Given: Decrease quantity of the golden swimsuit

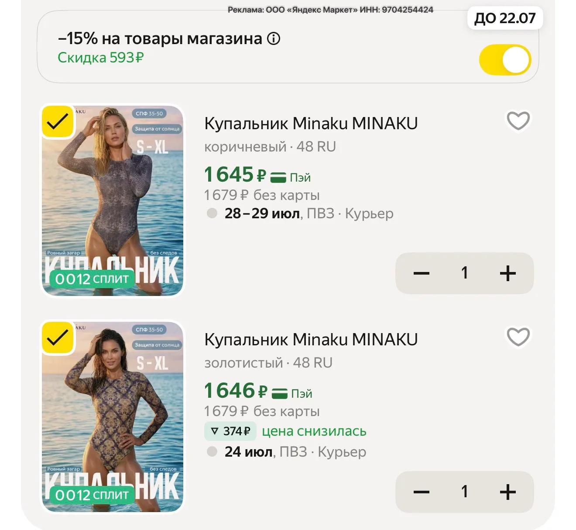Looking at the screenshot, I should click(x=421, y=492).
